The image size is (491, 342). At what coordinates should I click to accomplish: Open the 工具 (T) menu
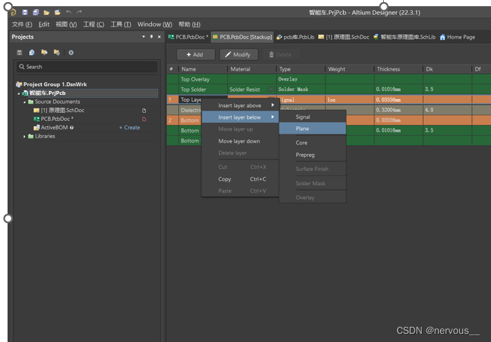point(121,24)
